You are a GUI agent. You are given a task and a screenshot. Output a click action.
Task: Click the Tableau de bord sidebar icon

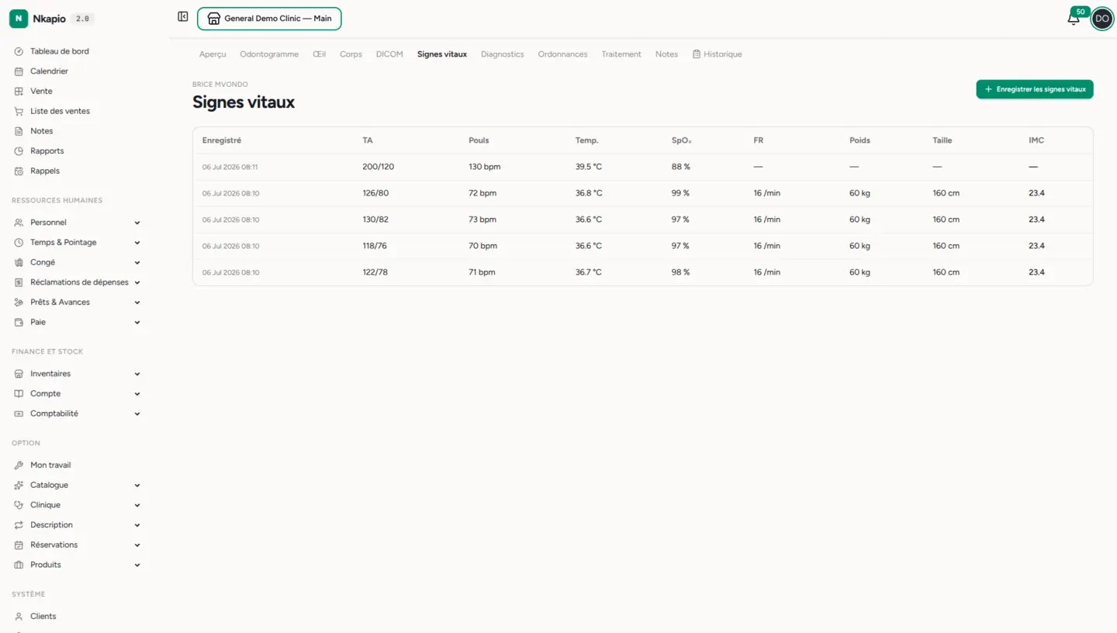click(19, 51)
